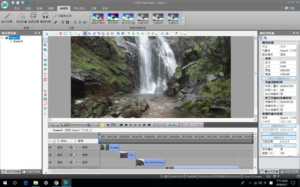This screenshot has height=187, width=300.
Task: Open the Run Wizard tool
Action: tap(7, 18)
